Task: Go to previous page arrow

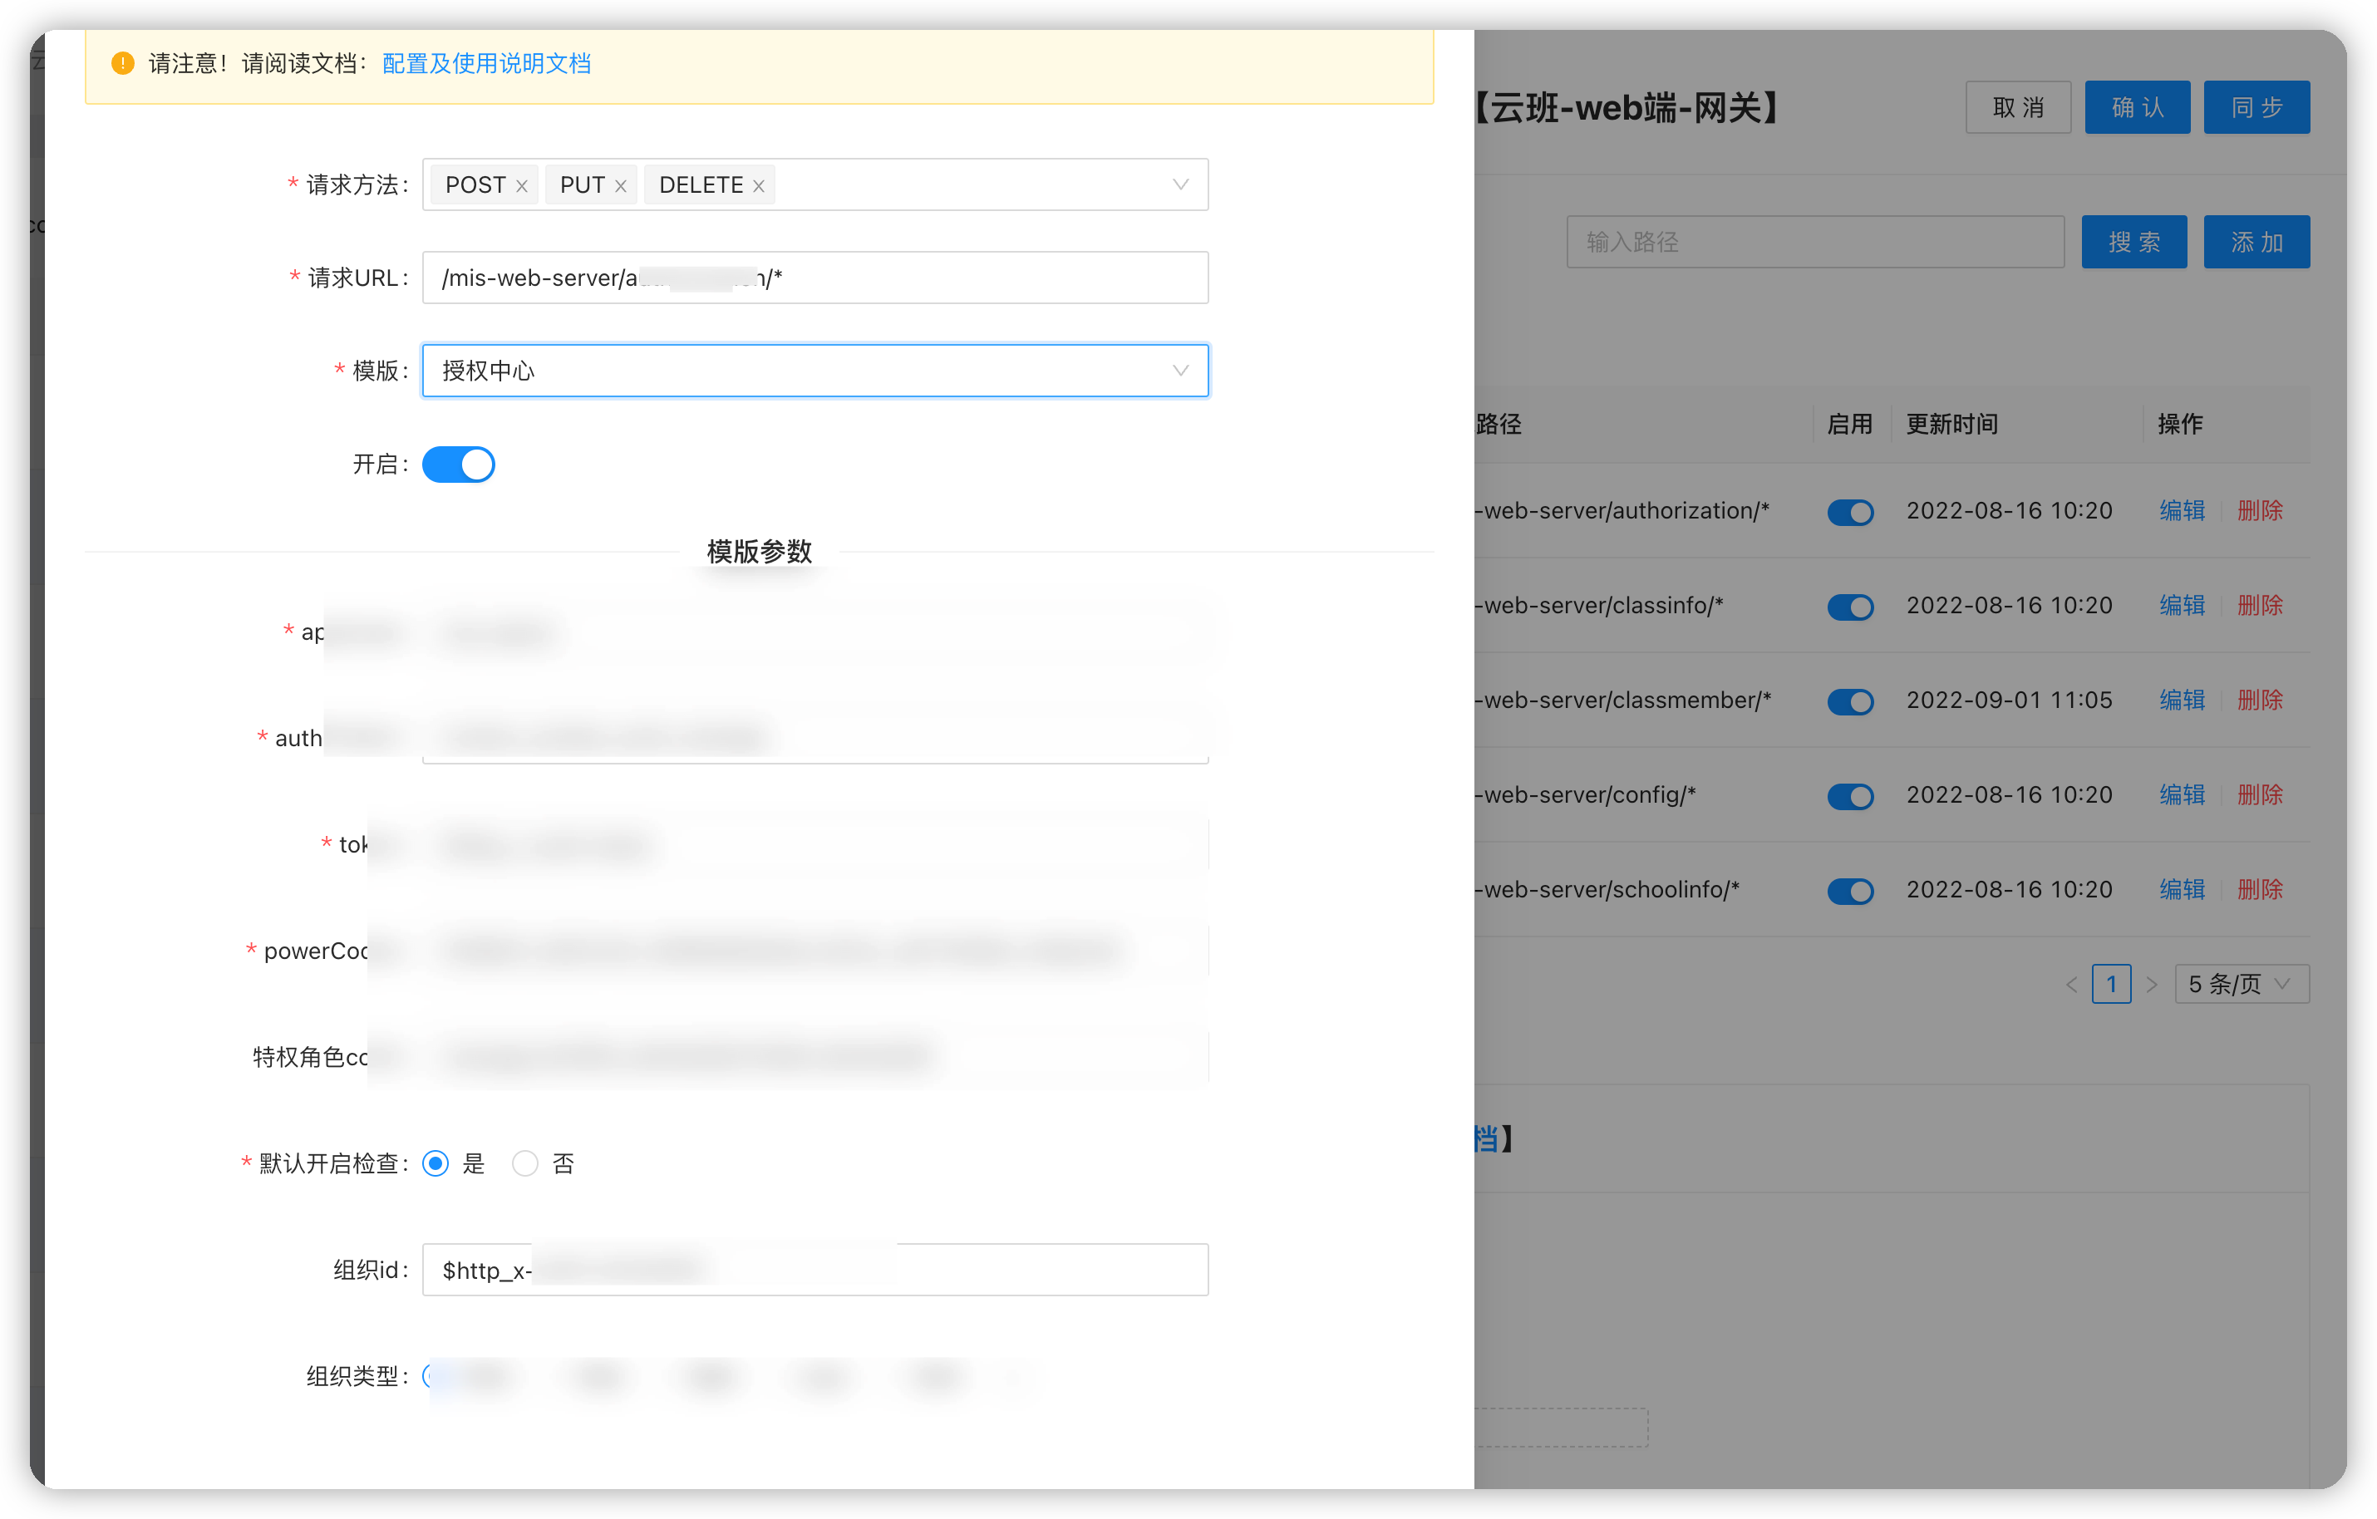Action: tap(2071, 984)
